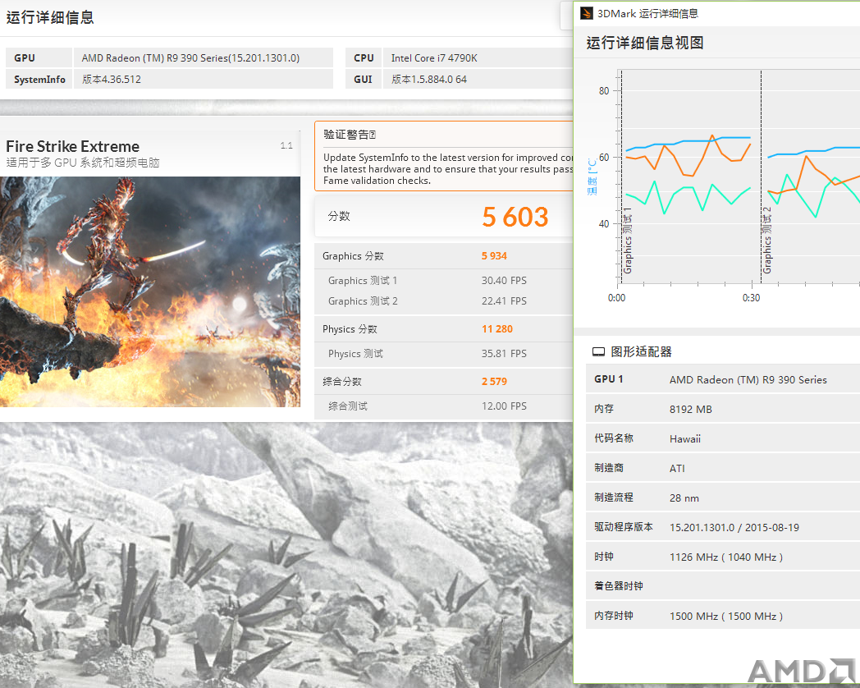Click the 制造商 ATI row

click(x=723, y=468)
